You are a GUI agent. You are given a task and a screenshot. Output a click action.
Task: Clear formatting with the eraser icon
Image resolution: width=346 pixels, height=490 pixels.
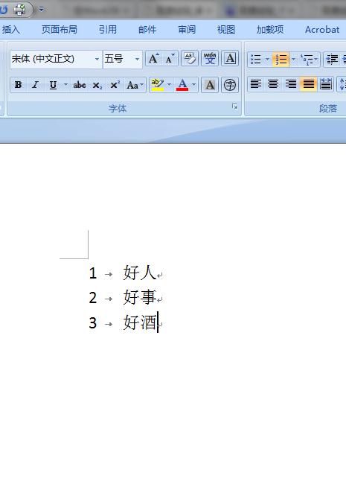190,58
